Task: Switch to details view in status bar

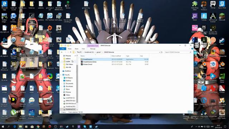Action: click(x=189, y=112)
